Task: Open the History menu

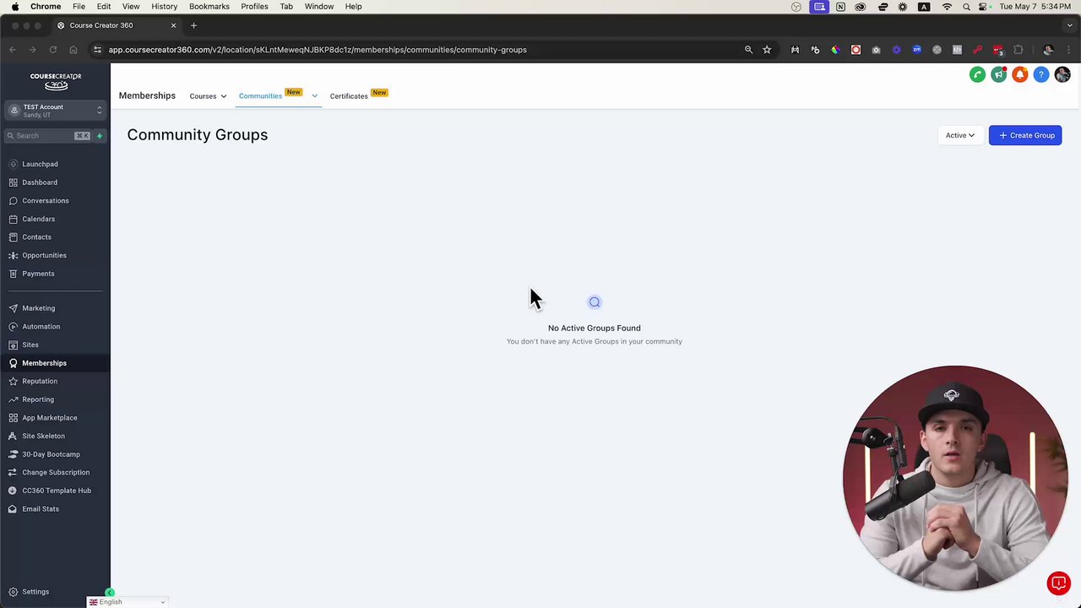Action: click(164, 7)
